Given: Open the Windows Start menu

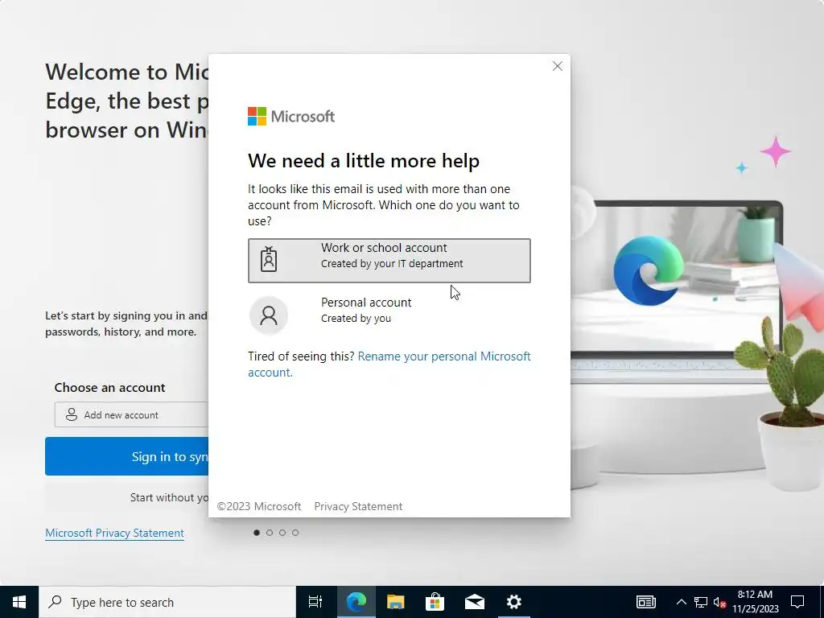Looking at the screenshot, I should [x=19, y=602].
